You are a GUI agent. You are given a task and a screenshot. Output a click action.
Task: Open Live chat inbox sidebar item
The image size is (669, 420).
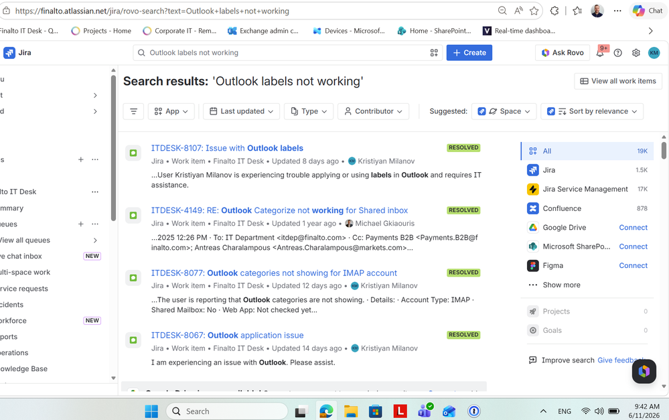click(21, 256)
